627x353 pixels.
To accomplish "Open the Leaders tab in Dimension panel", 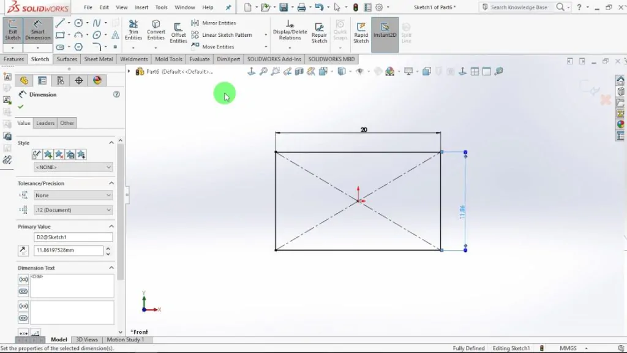I will coord(45,123).
